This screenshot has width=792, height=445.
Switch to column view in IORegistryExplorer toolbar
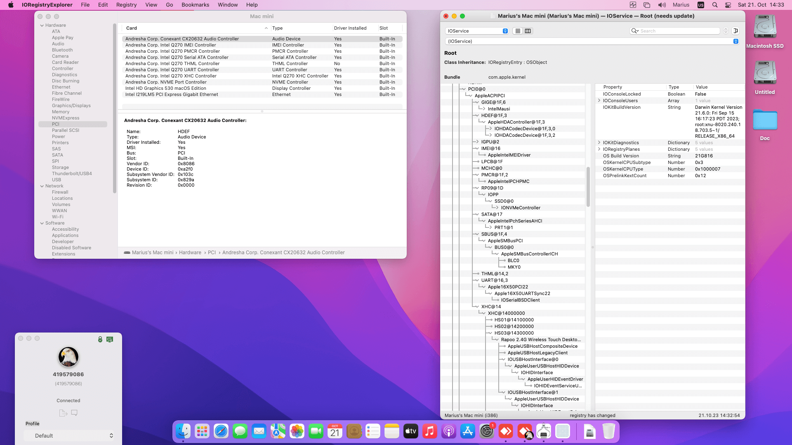[x=528, y=31]
